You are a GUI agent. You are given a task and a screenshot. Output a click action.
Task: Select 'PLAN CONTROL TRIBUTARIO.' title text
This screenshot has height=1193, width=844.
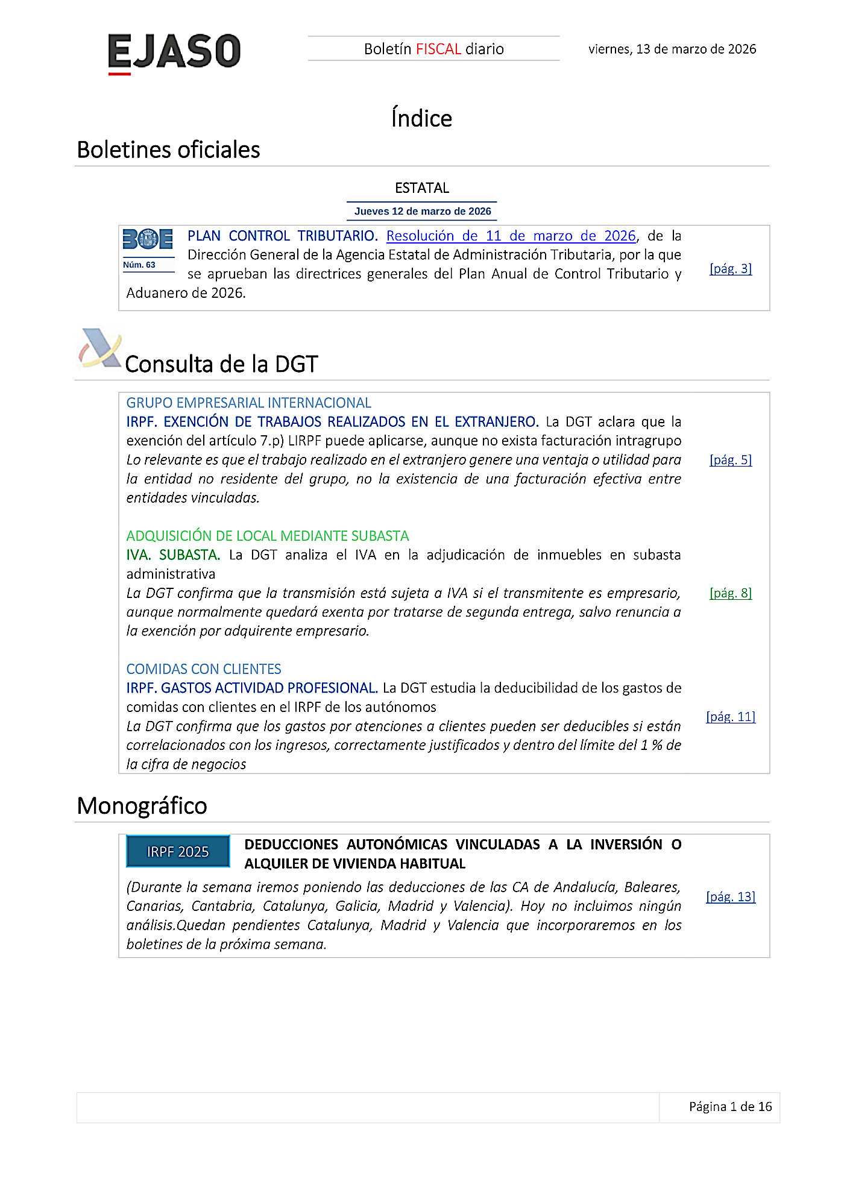(x=283, y=236)
